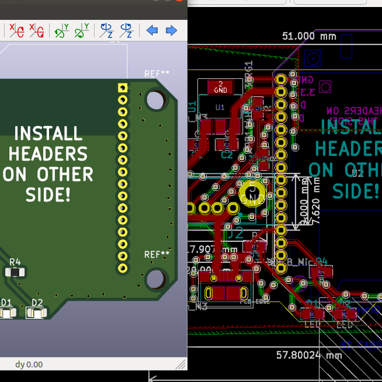Click the white 'U1' label in PCB editor
The image size is (382, 382).
[220, 107]
